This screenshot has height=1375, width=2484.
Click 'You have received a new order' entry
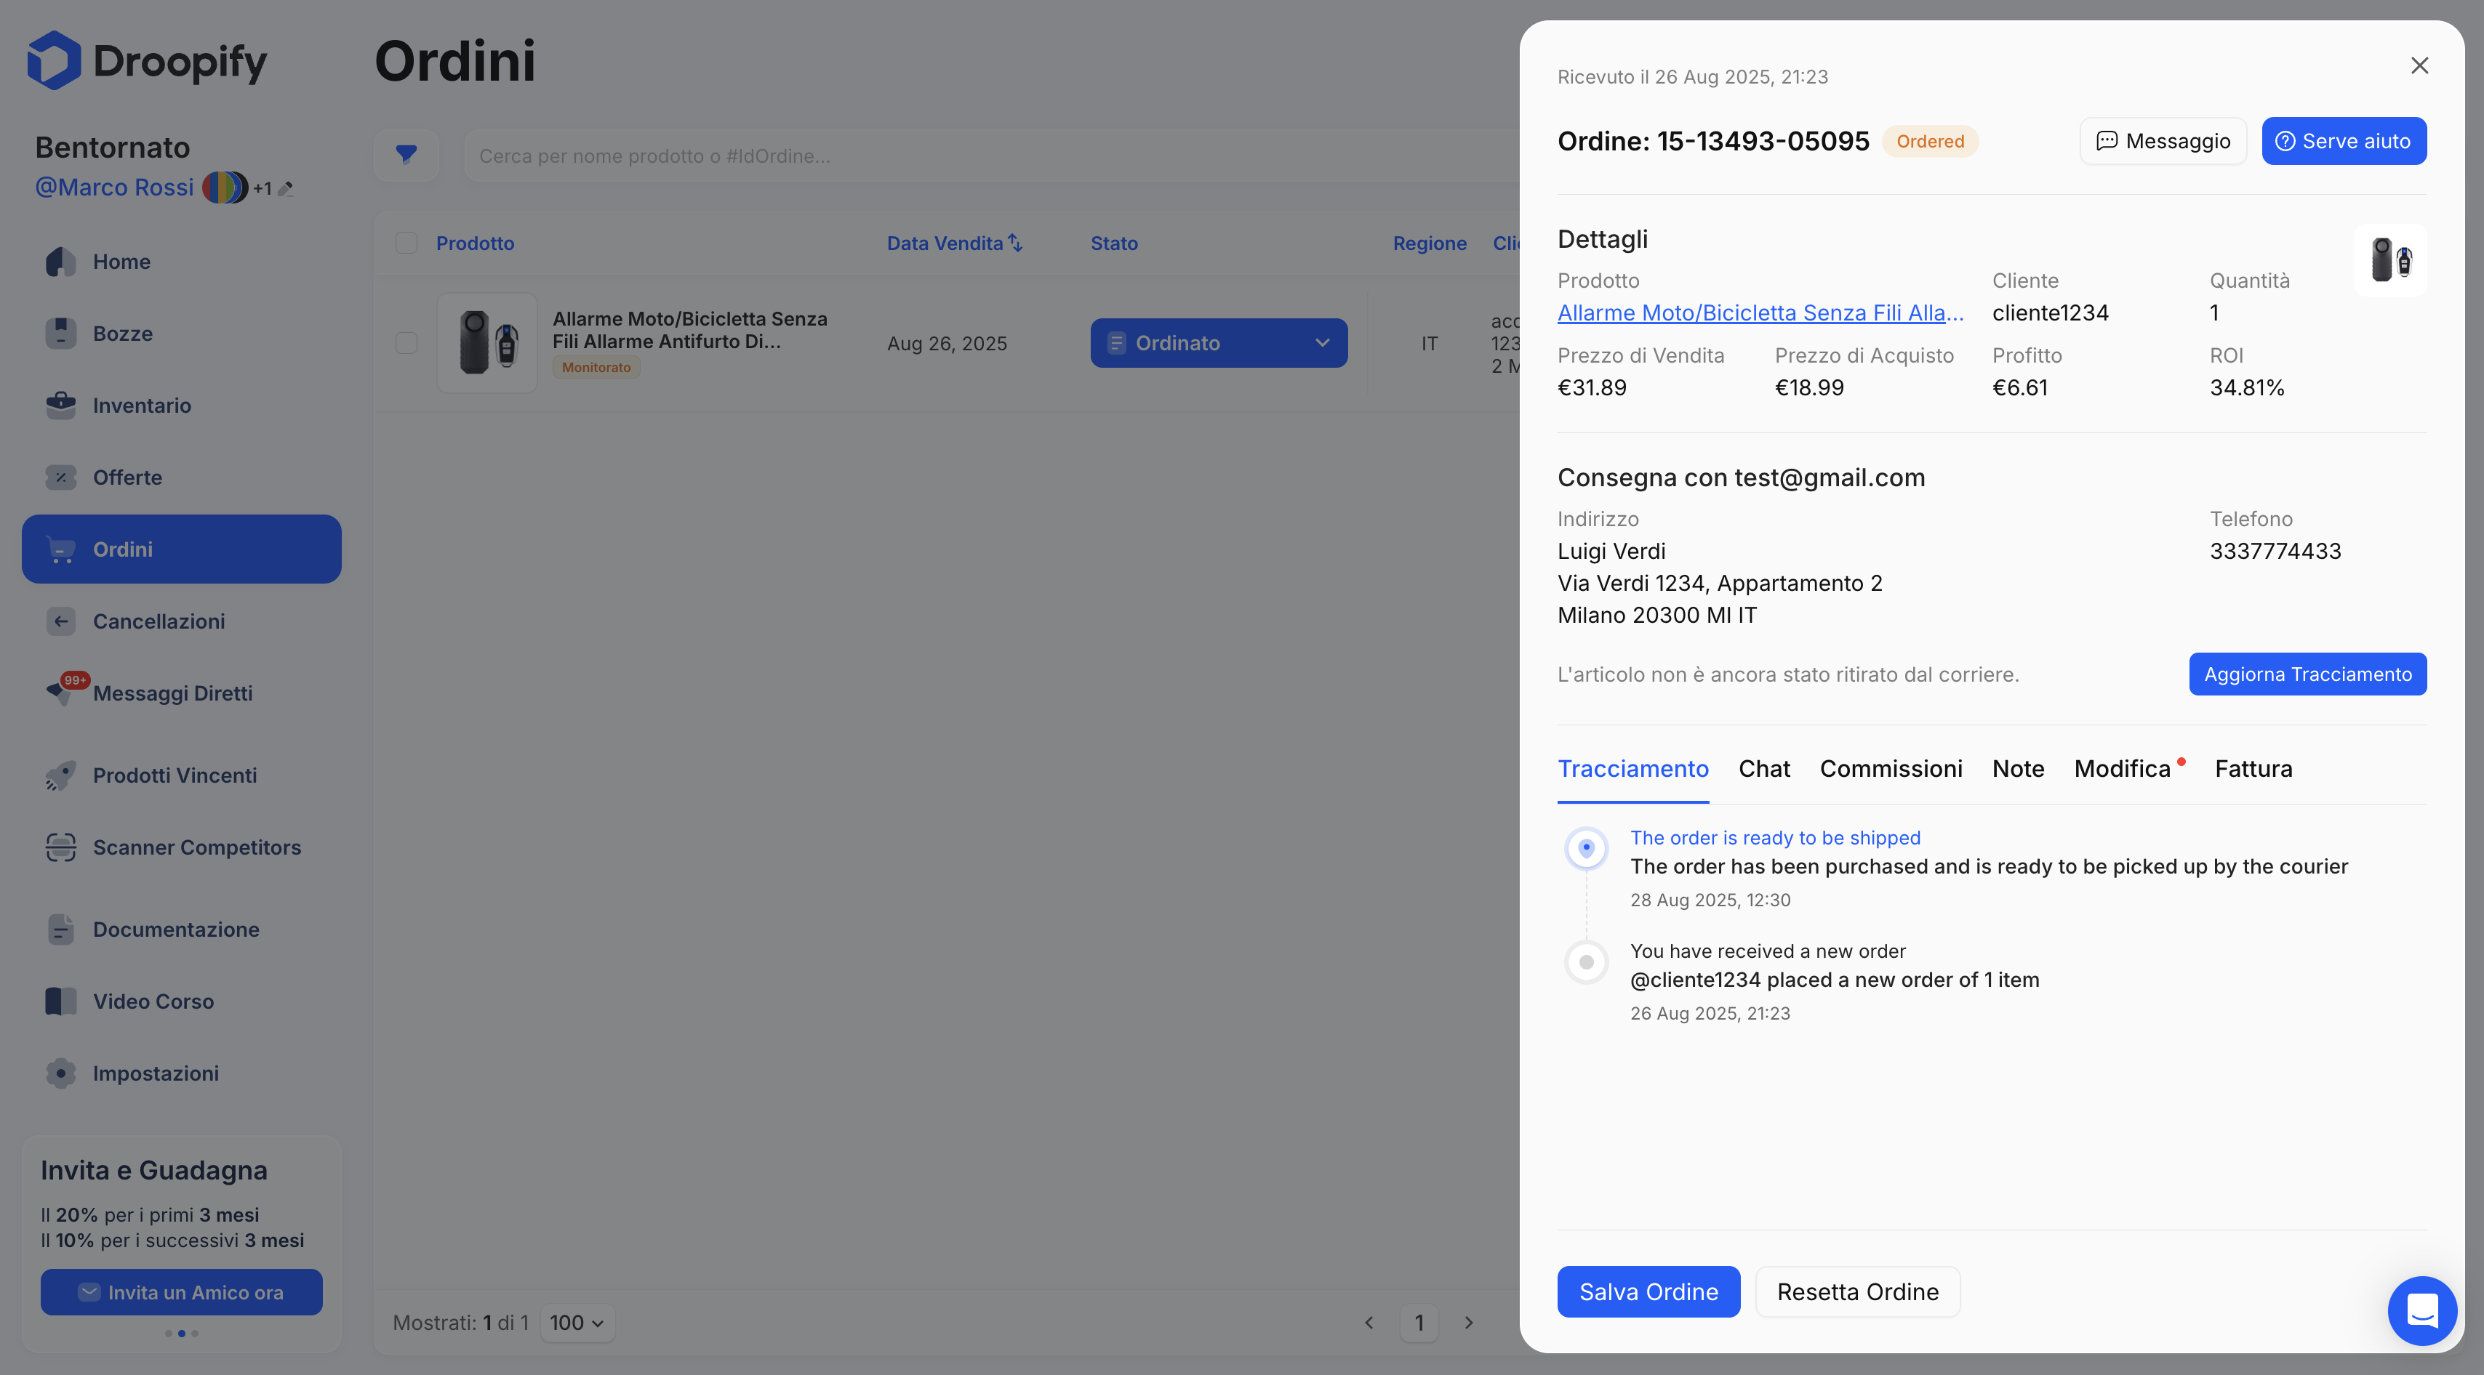coord(1768,951)
